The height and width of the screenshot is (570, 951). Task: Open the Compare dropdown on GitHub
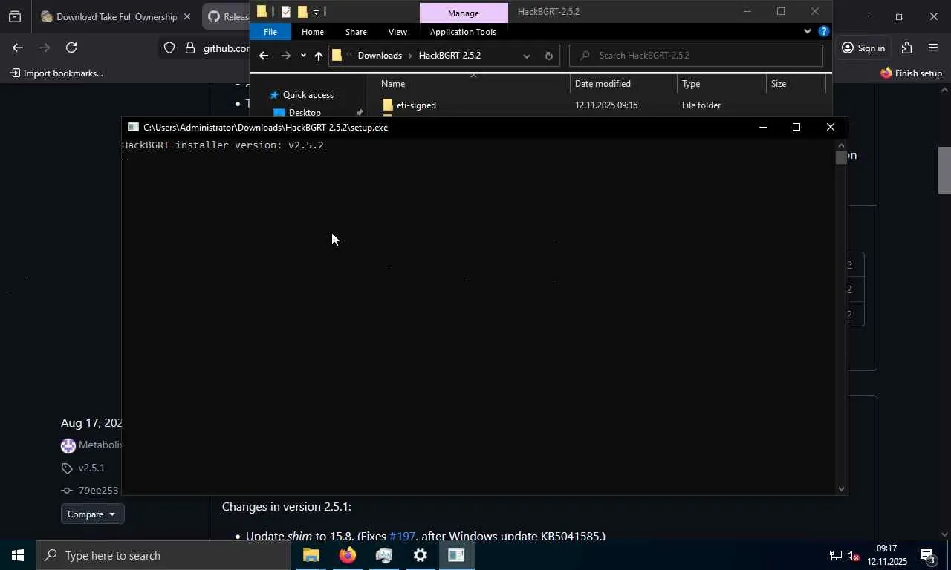(92, 514)
